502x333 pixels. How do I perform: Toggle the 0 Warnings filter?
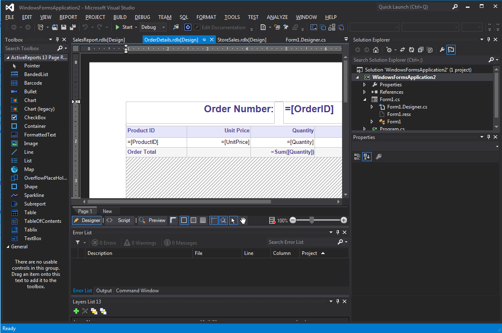click(x=140, y=243)
